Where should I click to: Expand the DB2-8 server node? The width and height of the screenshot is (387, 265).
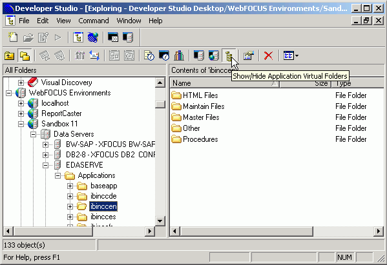45,155
